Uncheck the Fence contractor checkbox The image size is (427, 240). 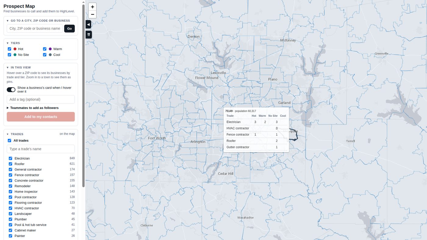click(x=10, y=175)
